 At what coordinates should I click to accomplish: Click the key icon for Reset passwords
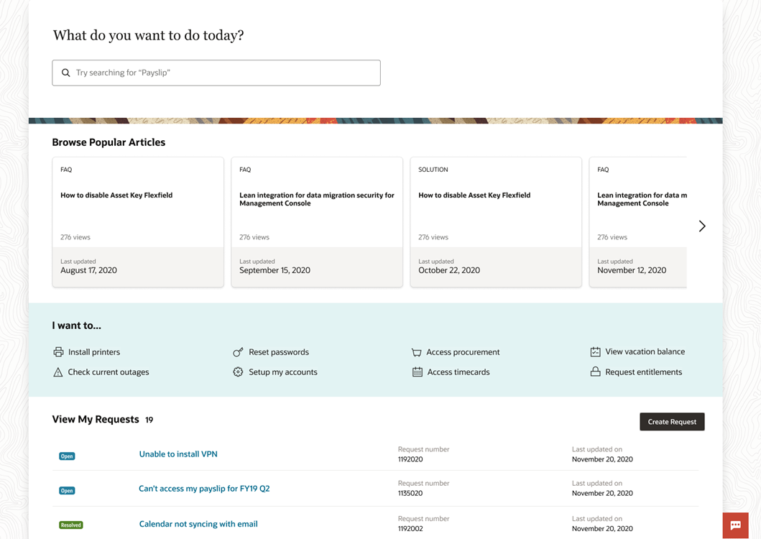[x=238, y=352]
